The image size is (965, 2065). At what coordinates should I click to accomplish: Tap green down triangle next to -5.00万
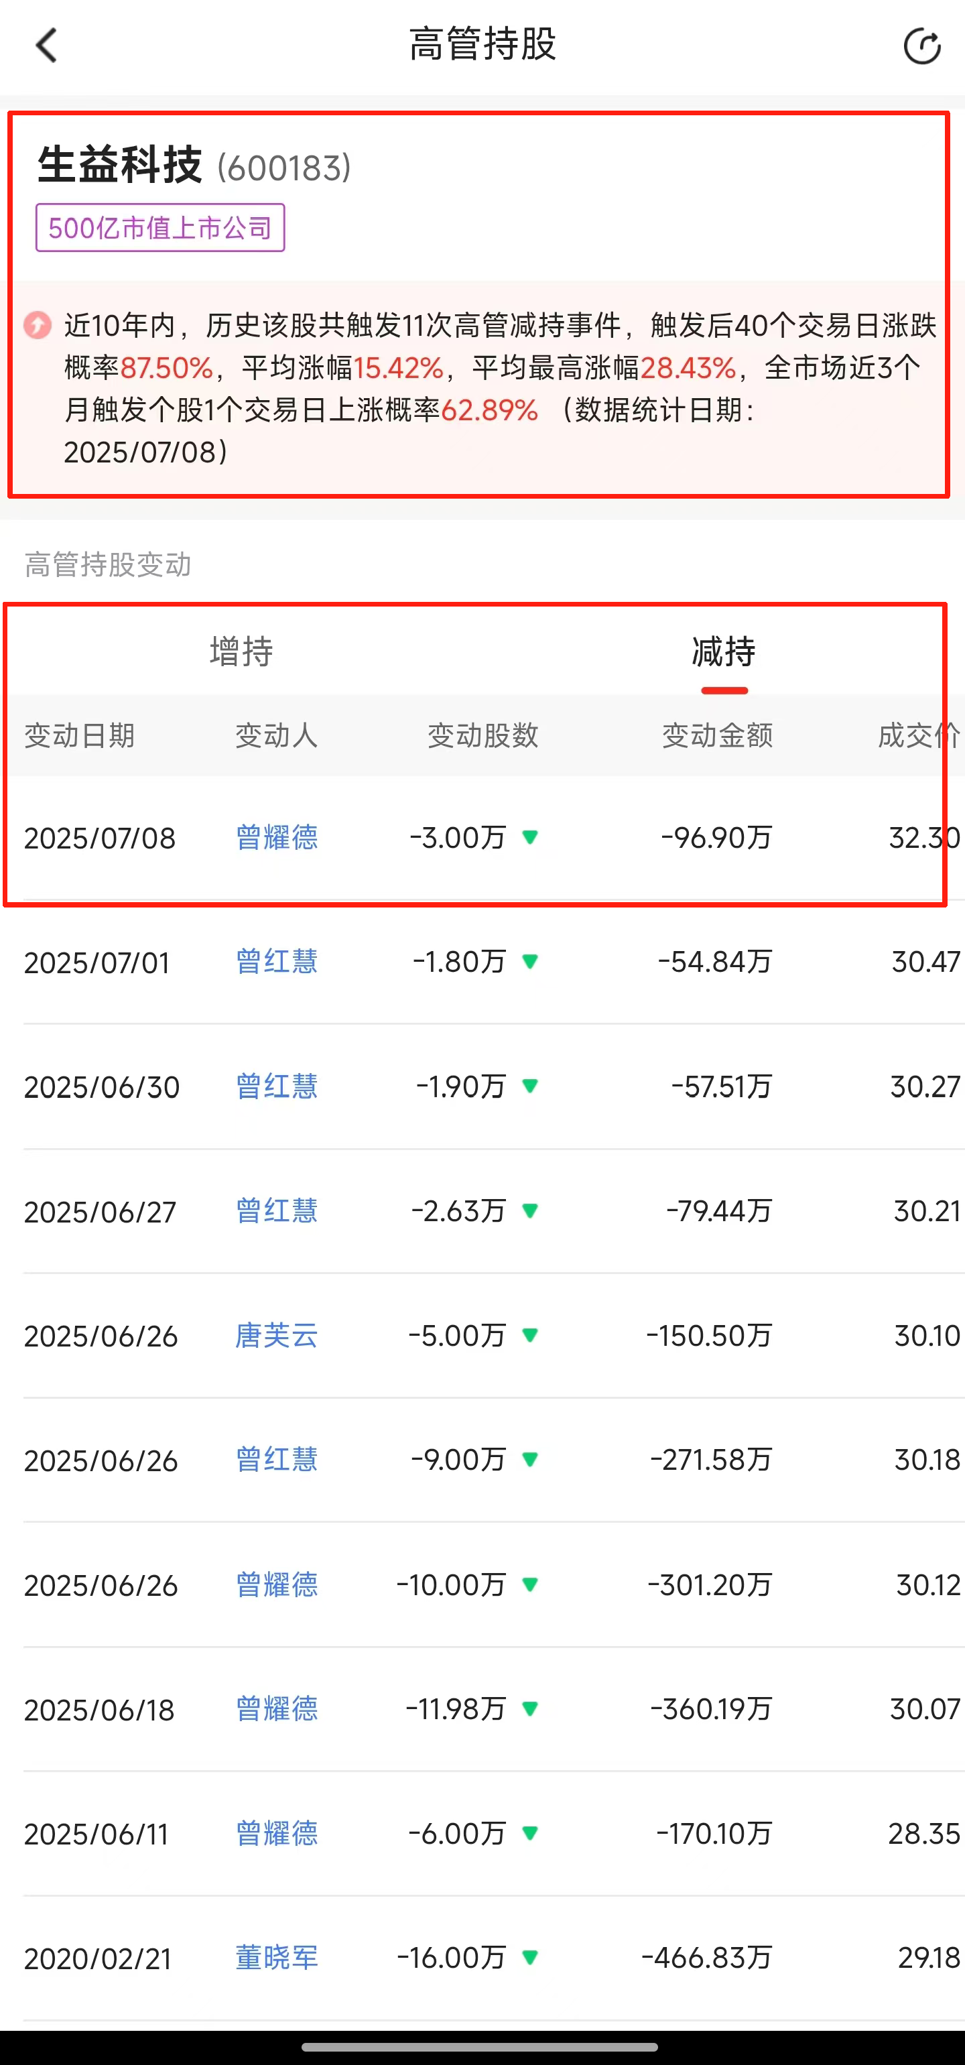pos(530,1334)
